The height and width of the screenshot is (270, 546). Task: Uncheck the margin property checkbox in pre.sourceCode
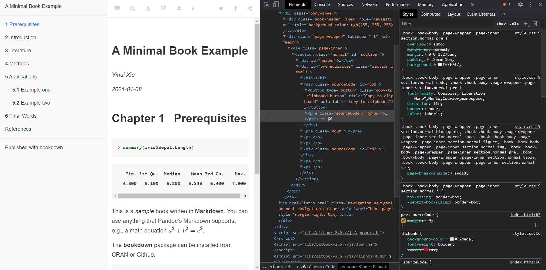pos(403,221)
